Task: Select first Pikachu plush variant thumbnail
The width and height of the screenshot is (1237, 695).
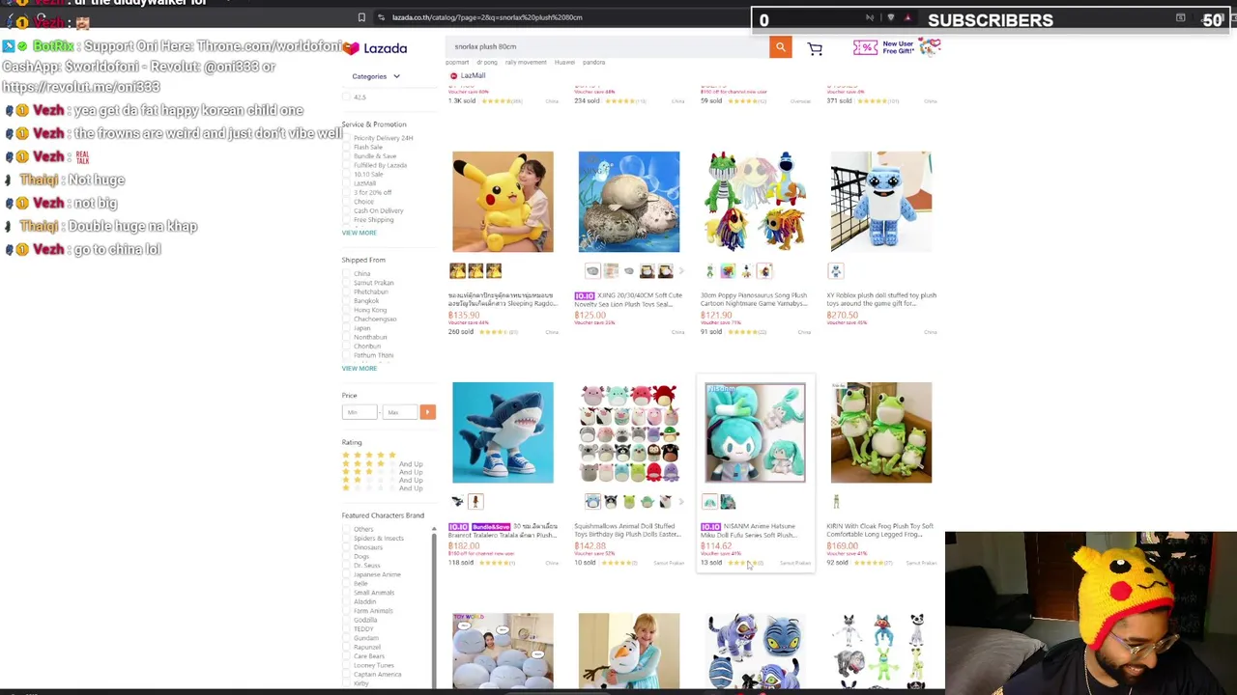Action: coord(457,271)
